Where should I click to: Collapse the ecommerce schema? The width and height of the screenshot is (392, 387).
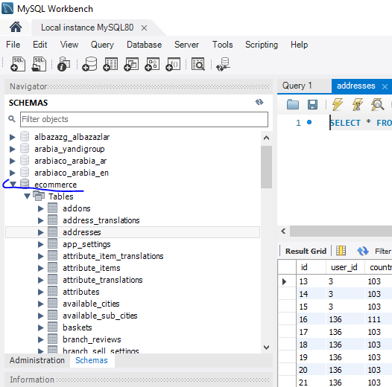coord(13,185)
